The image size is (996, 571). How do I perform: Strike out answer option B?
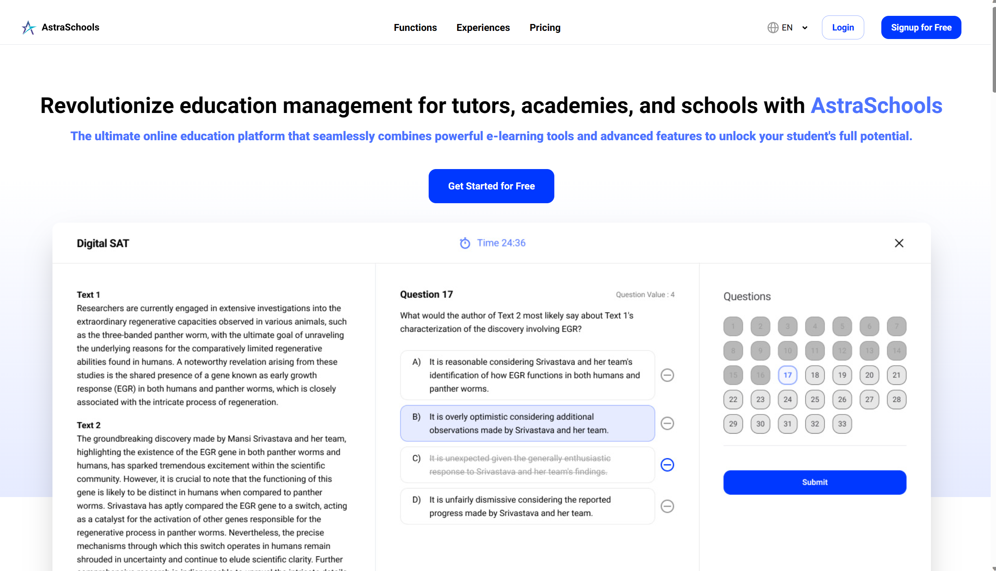pyautogui.click(x=667, y=423)
